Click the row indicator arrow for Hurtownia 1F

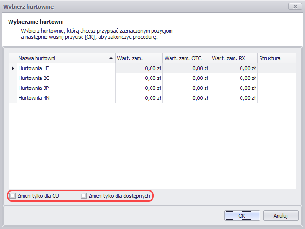[13, 68]
